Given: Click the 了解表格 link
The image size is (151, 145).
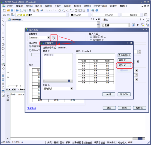Looking at the screenshot, I should [32, 108].
